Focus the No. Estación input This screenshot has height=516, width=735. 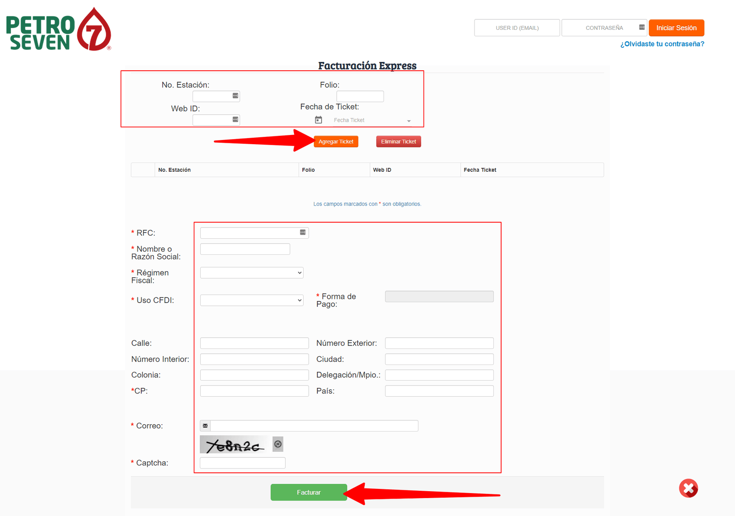click(216, 96)
